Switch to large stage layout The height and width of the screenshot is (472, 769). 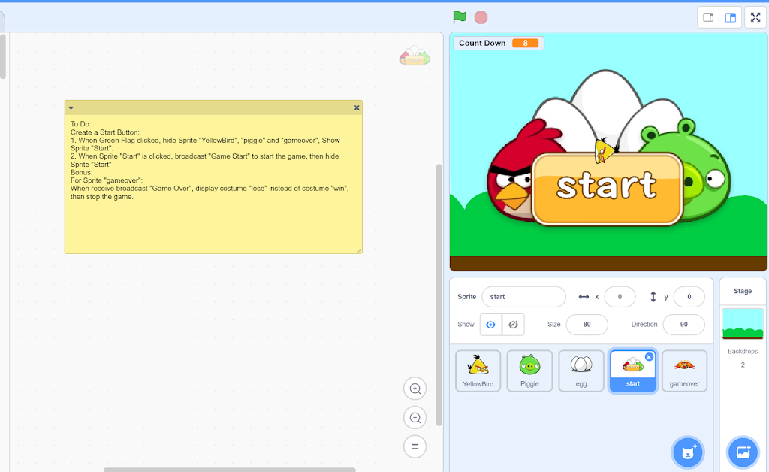tap(731, 17)
